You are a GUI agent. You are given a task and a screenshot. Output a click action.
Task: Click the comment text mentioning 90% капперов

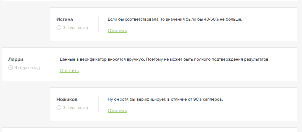165,99
